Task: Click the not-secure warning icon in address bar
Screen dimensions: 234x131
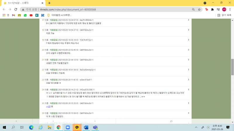Action: (x=23, y=10)
